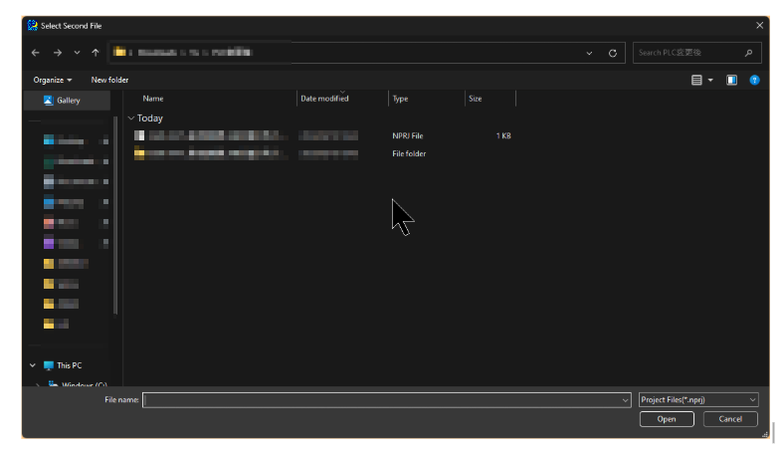
Task: Go forward with the right arrow
Action: (58, 53)
